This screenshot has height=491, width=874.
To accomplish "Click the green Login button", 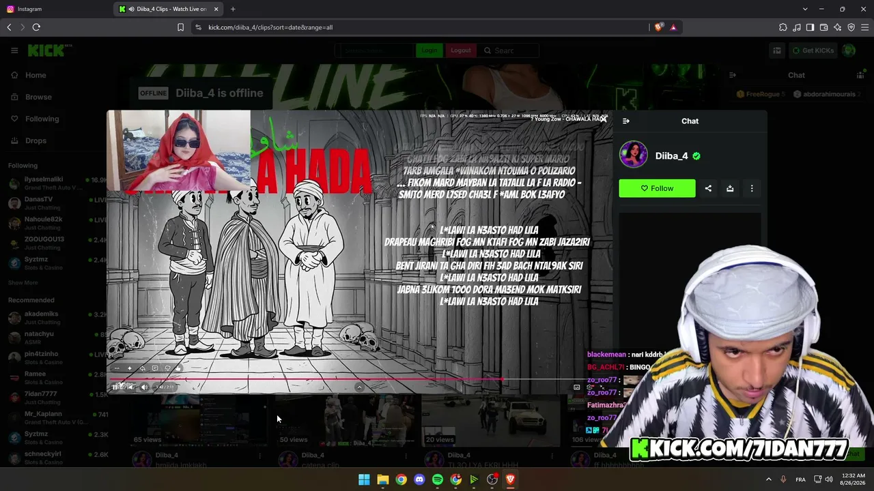I will click(429, 50).
